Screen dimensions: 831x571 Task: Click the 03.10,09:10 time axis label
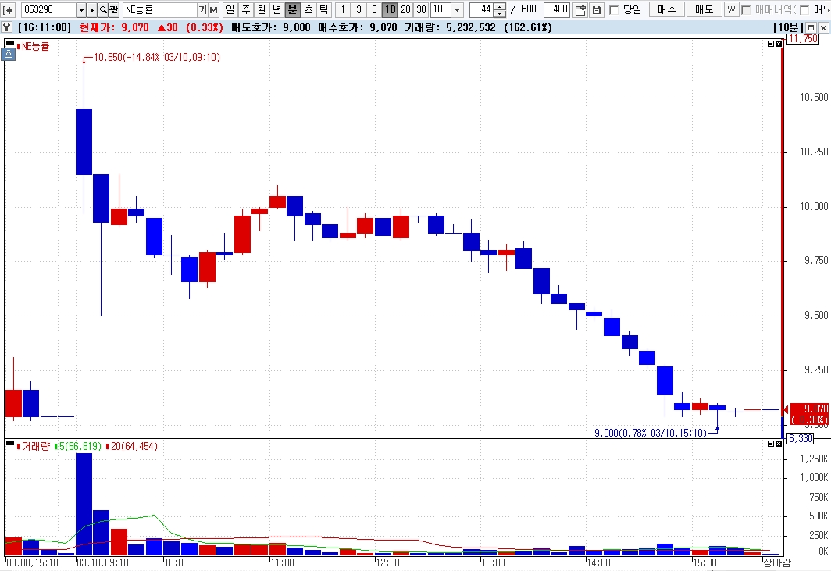[x=102, y=562]
